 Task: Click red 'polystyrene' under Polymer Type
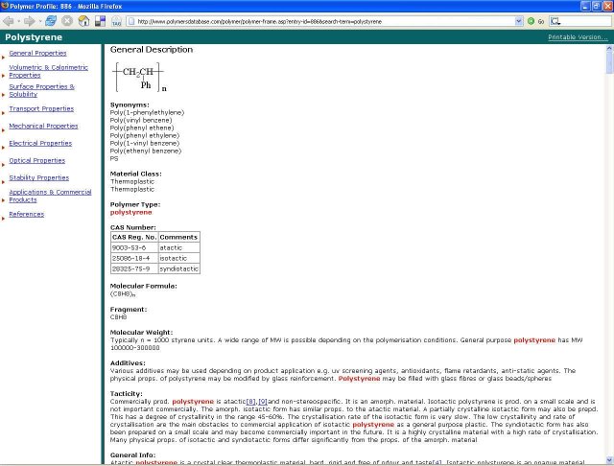pos(130,212)
